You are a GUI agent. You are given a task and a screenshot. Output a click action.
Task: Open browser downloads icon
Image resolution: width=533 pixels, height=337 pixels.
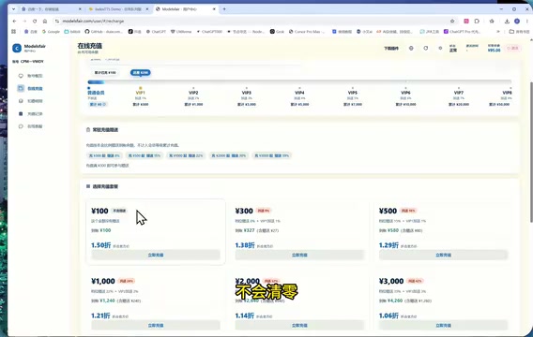pyautogui.click(x=507, y=21)
